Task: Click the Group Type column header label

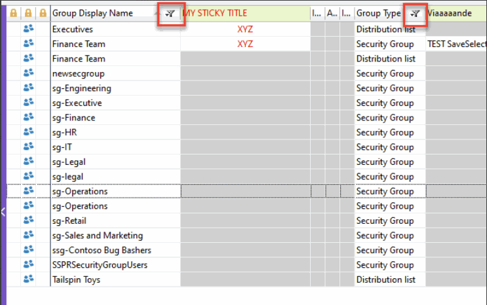Action: (378, 13)
